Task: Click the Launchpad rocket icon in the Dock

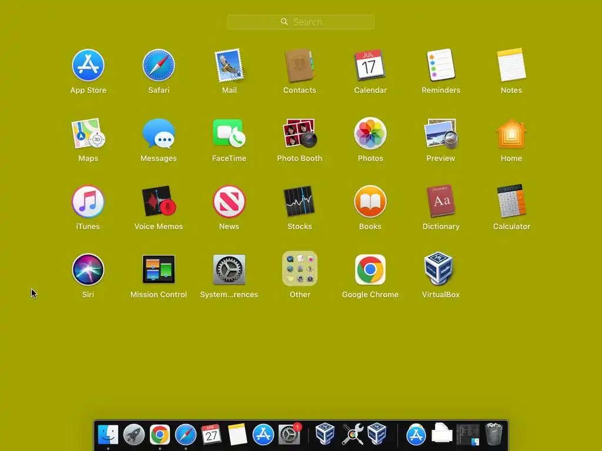Action: tap(133, 435)
